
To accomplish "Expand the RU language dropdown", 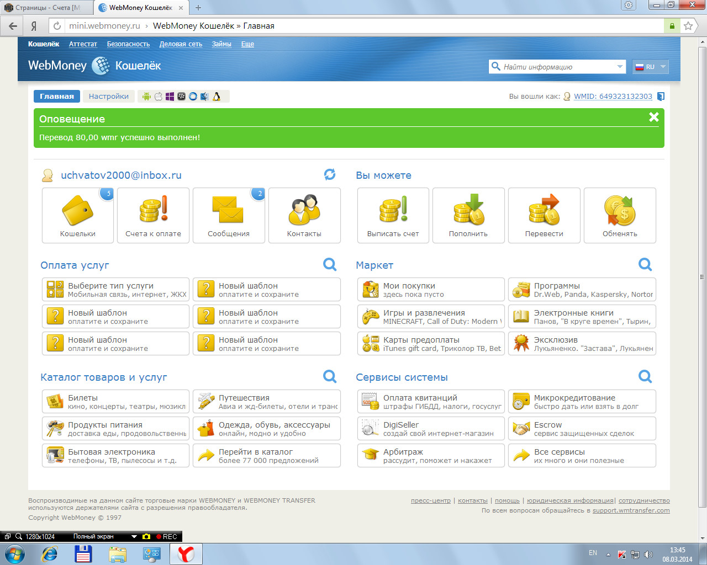I will (651, 67).
